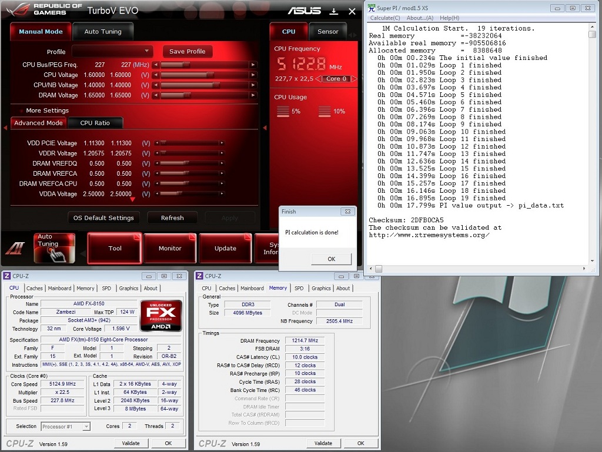Click the Checksum 2DFB0CA5 text line

(x=406, y=220)
